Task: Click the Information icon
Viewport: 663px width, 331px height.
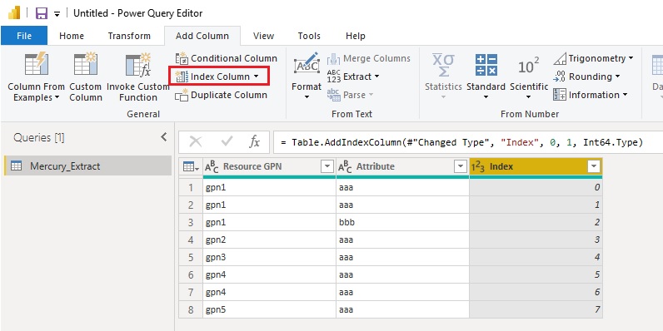Action: [560, 95]
